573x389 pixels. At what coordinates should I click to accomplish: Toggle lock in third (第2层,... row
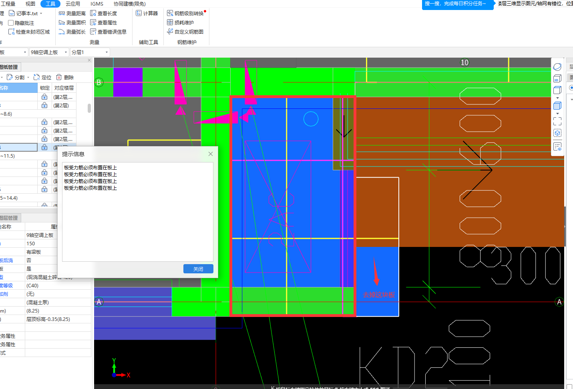44,122
